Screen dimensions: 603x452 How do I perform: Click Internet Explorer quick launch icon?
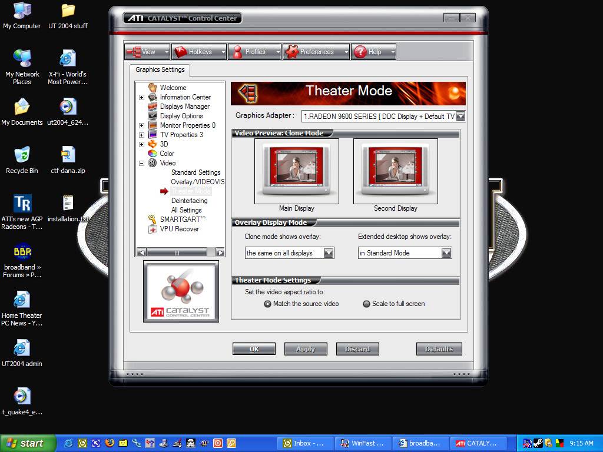[68, 443]
